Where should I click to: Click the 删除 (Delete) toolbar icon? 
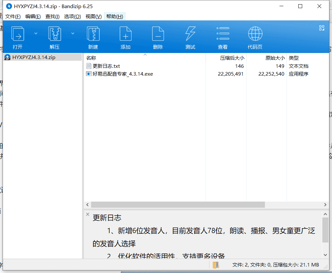click(x=158, y=34)
